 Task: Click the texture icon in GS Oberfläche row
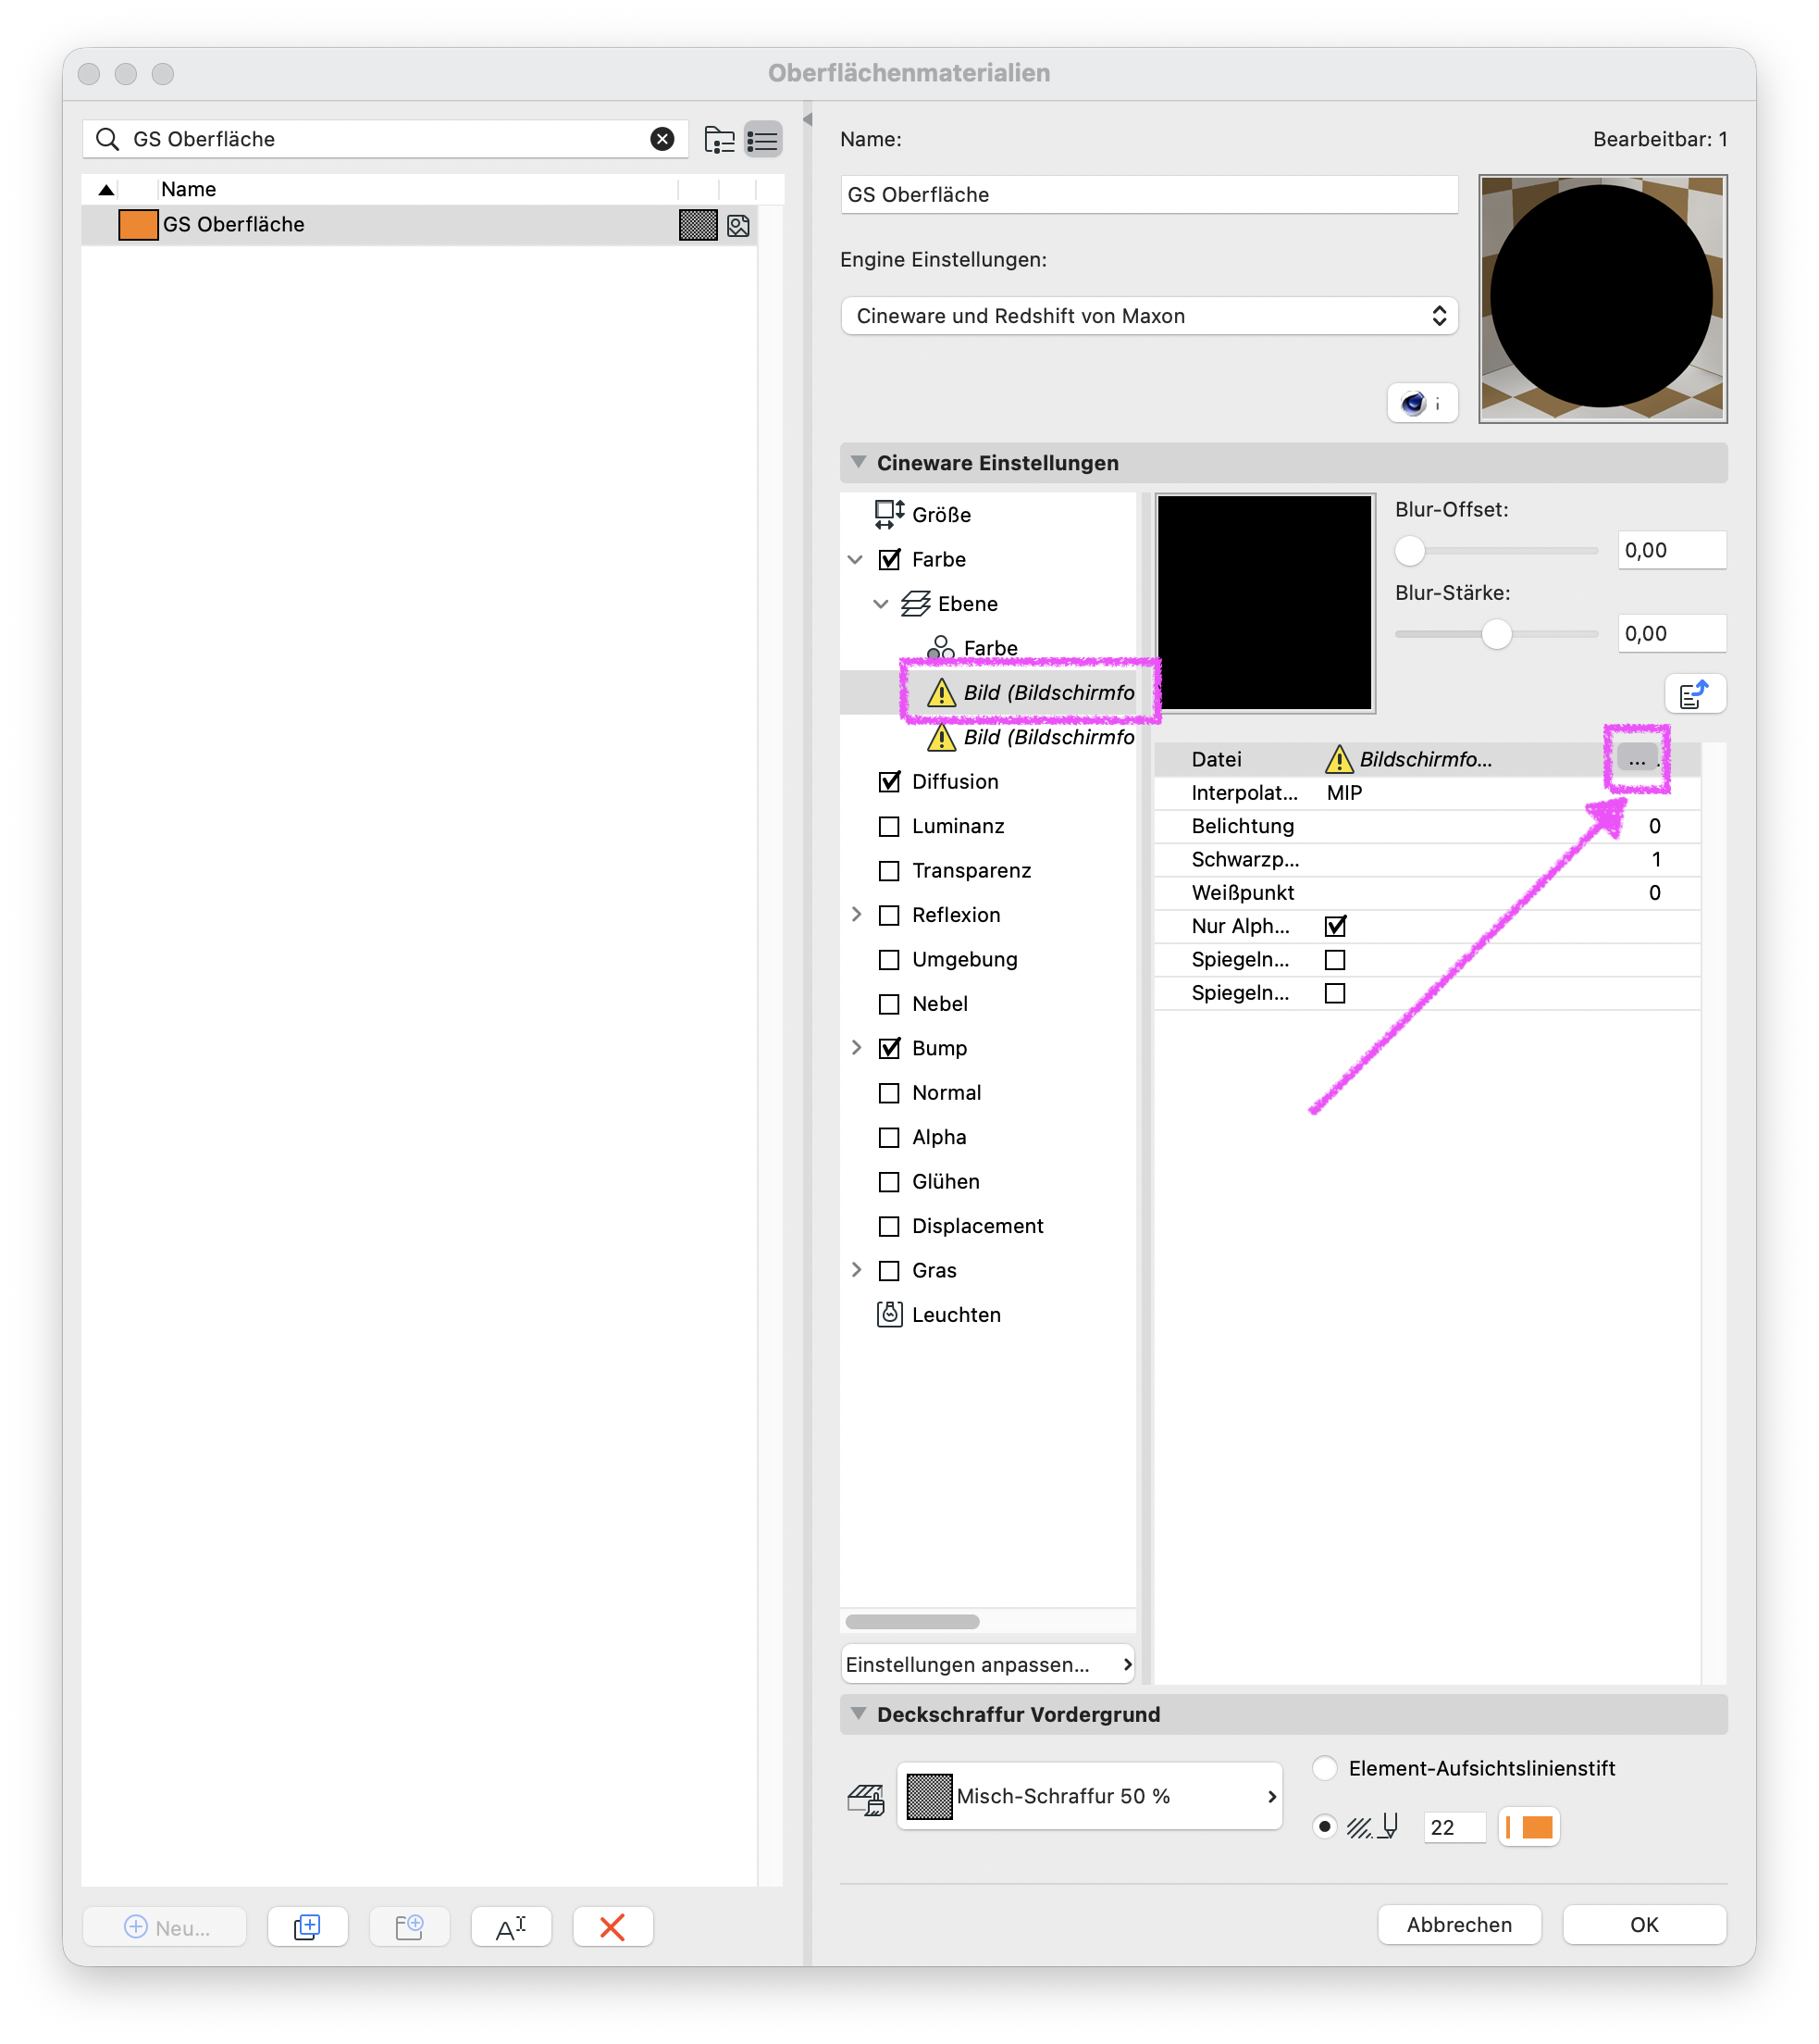click(738, 225)
